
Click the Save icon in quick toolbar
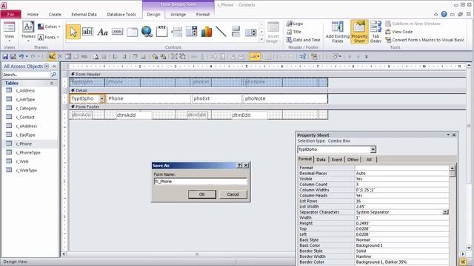(x=5, y=56)
